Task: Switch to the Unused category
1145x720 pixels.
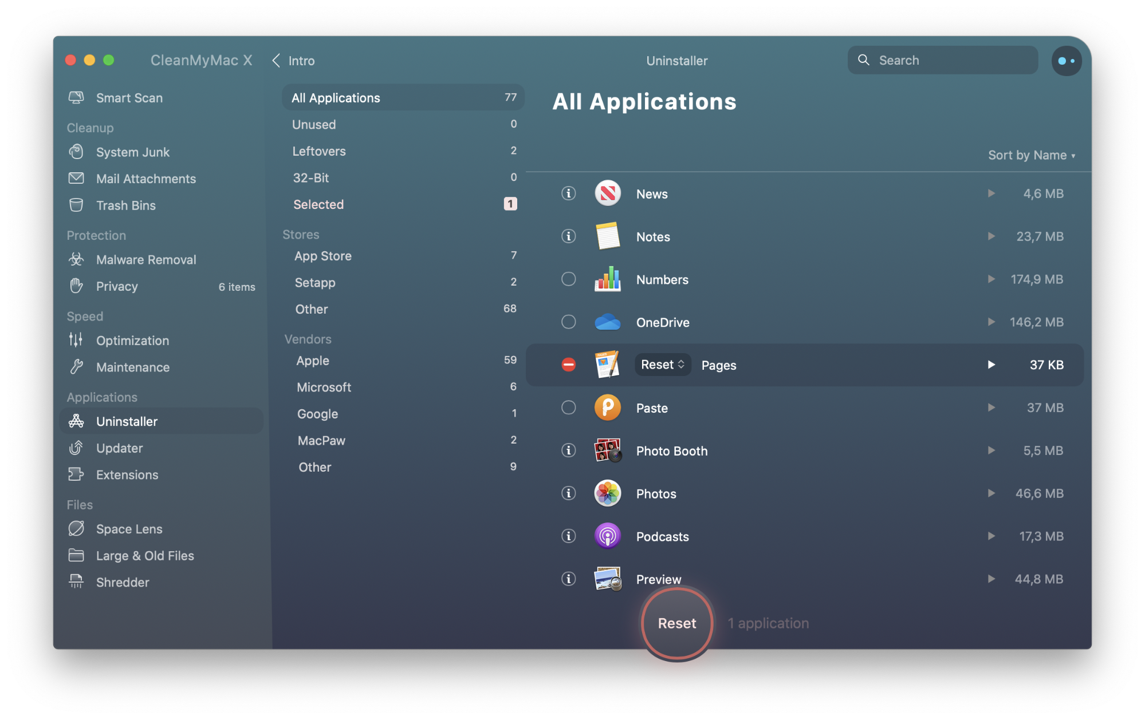Action: tap(403, 124)
